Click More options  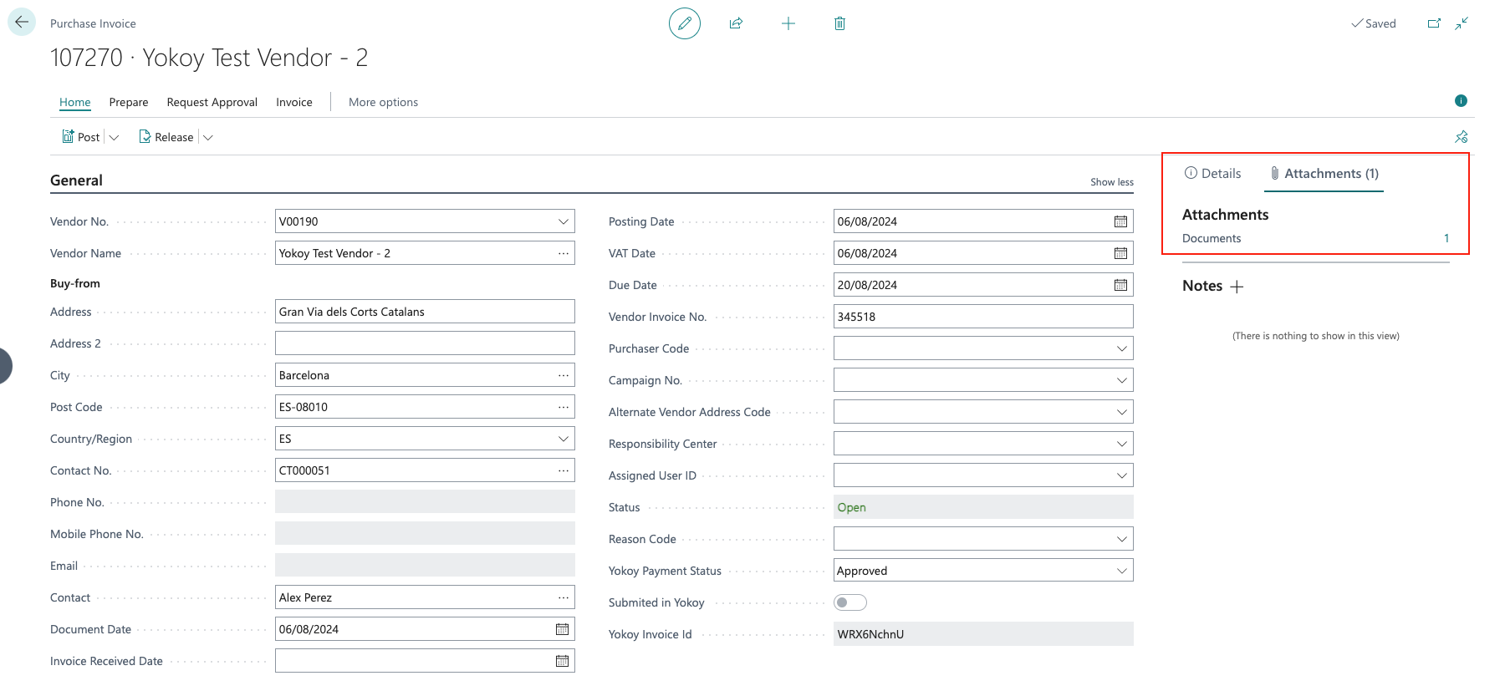click(383, 102)
